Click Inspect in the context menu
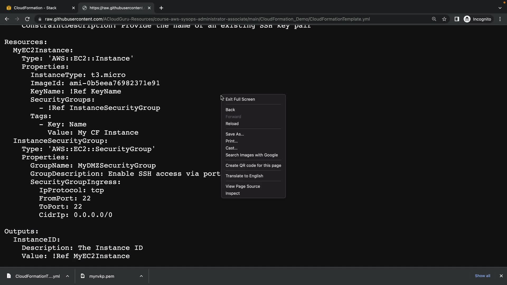Viewport: 507px width, 285px height. [x=232, y=193]
